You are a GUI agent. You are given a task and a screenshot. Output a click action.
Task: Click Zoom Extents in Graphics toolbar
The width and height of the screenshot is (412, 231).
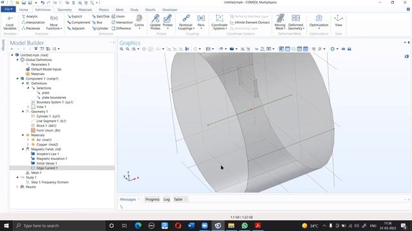tap(144, 49)
